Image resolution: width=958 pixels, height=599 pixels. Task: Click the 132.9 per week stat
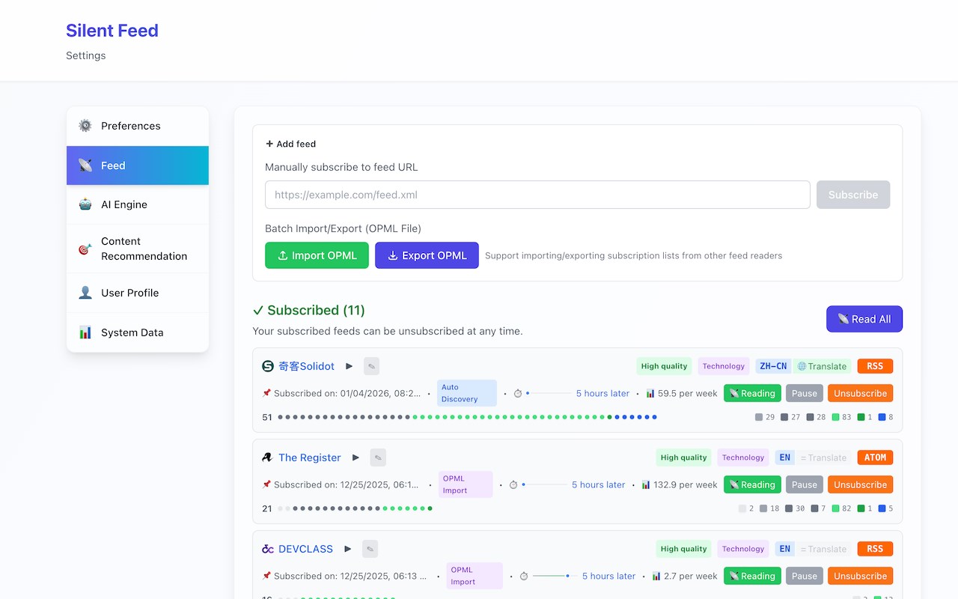tap(680, 484)
